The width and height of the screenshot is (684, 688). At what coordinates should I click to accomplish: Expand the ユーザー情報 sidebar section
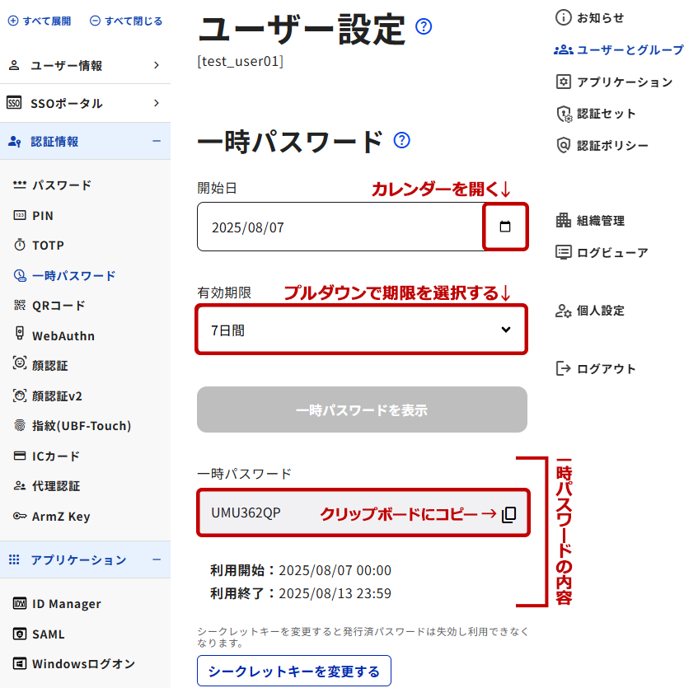point(85,66)
